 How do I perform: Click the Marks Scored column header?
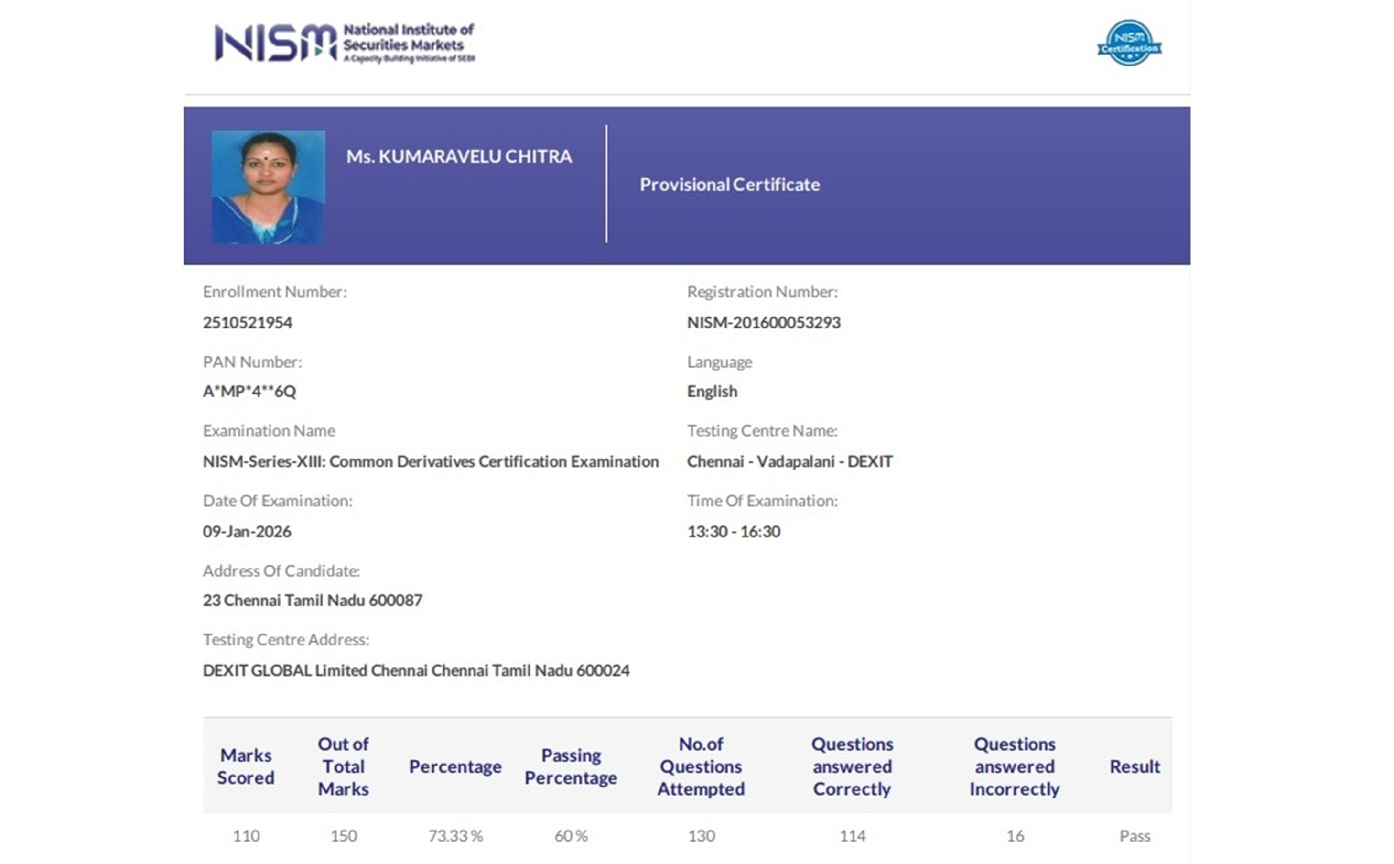[246, 766]
